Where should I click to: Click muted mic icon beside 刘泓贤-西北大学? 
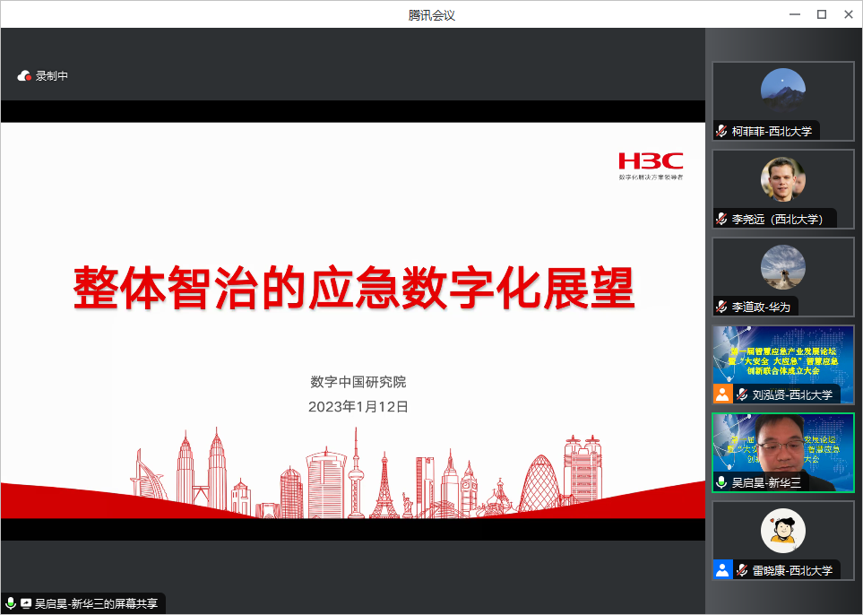(742, 394)
